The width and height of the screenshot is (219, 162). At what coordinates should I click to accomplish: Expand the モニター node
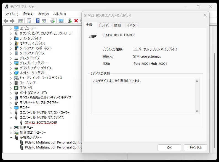tap(11, 108)
